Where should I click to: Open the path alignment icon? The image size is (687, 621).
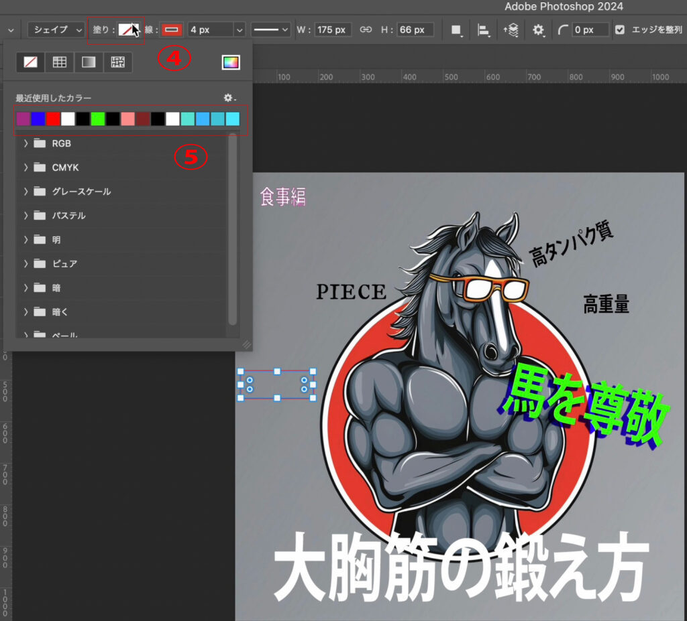point(483,30)
